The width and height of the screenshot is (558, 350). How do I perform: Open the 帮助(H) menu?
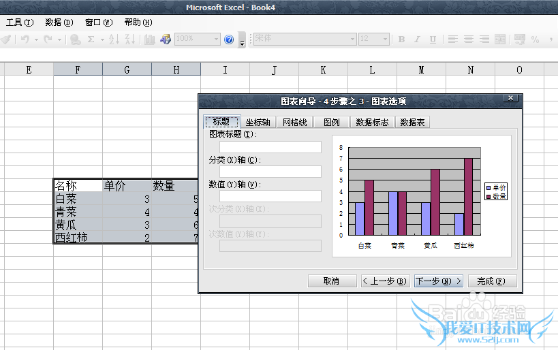pyautogui.click(x=138, y=22)
